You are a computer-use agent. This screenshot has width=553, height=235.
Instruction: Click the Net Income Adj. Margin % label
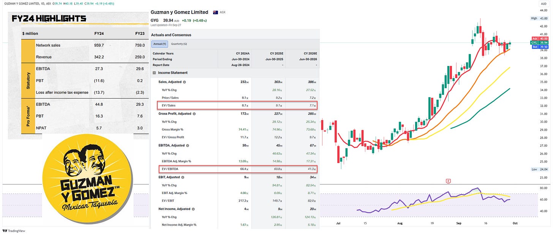[179, 225]
